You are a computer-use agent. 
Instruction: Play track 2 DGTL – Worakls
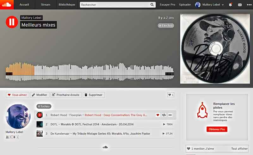[x=92, y=124]
